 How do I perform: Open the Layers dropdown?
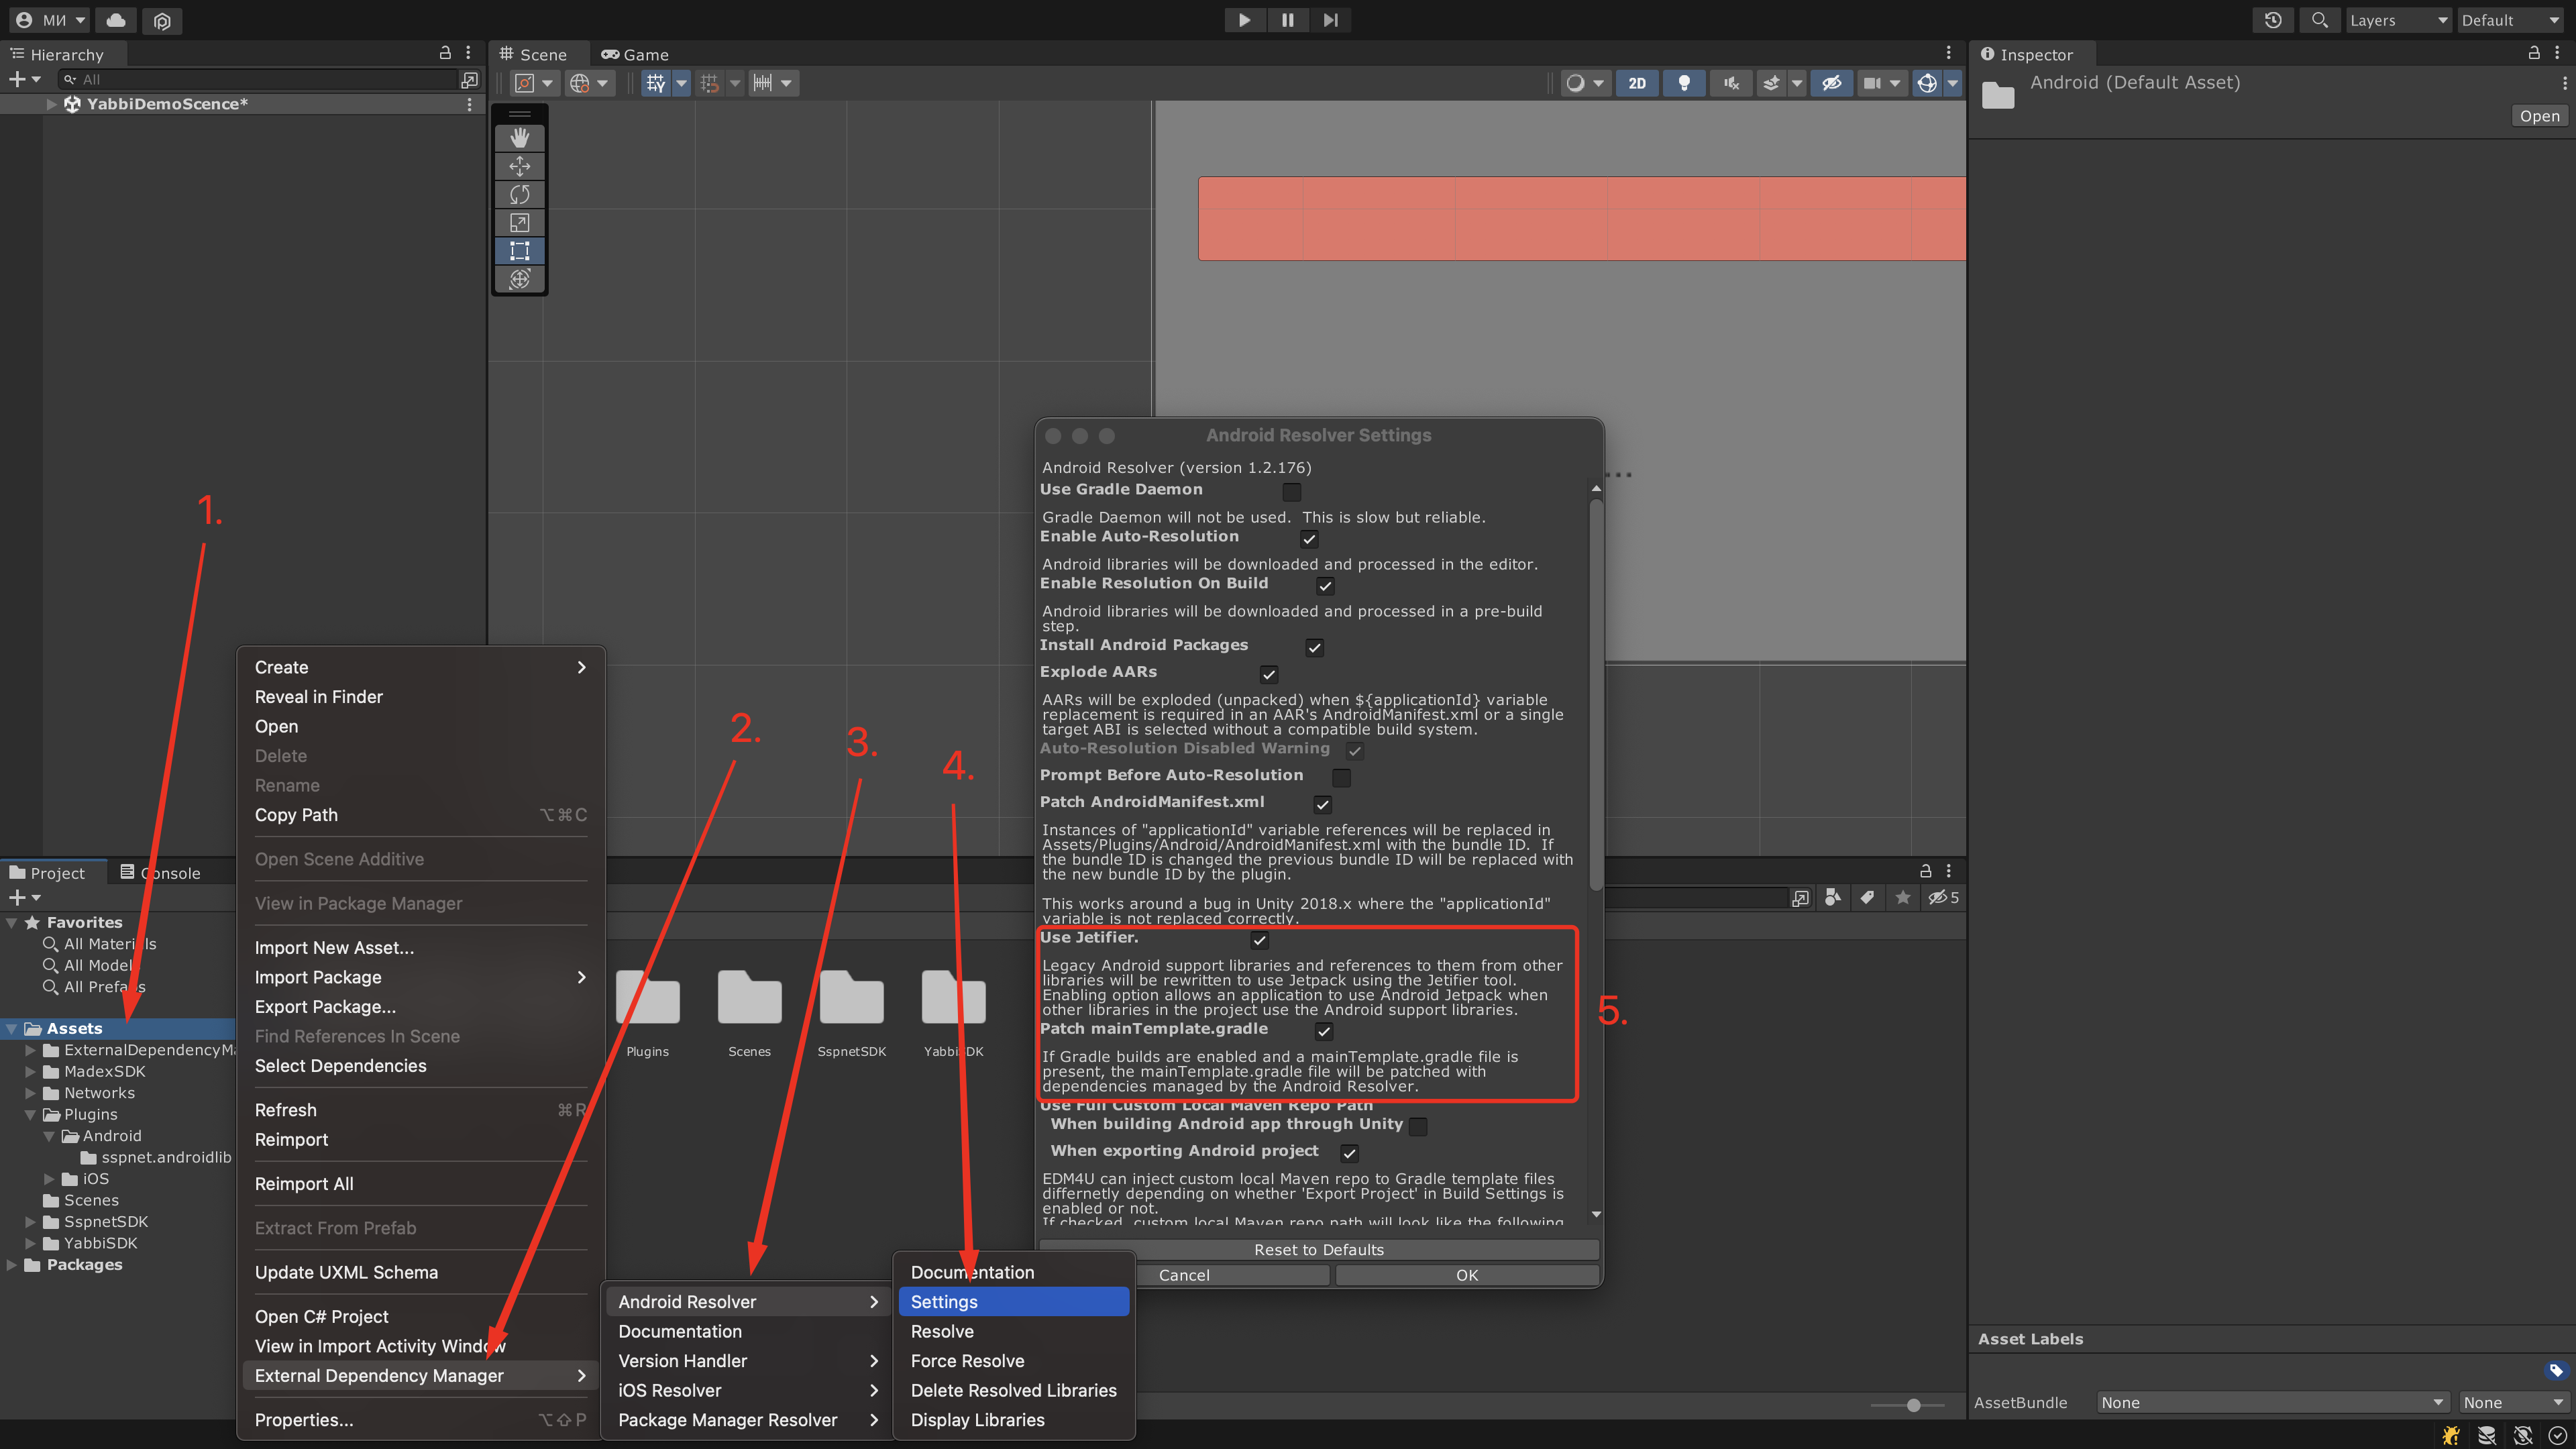(2398, 20)
